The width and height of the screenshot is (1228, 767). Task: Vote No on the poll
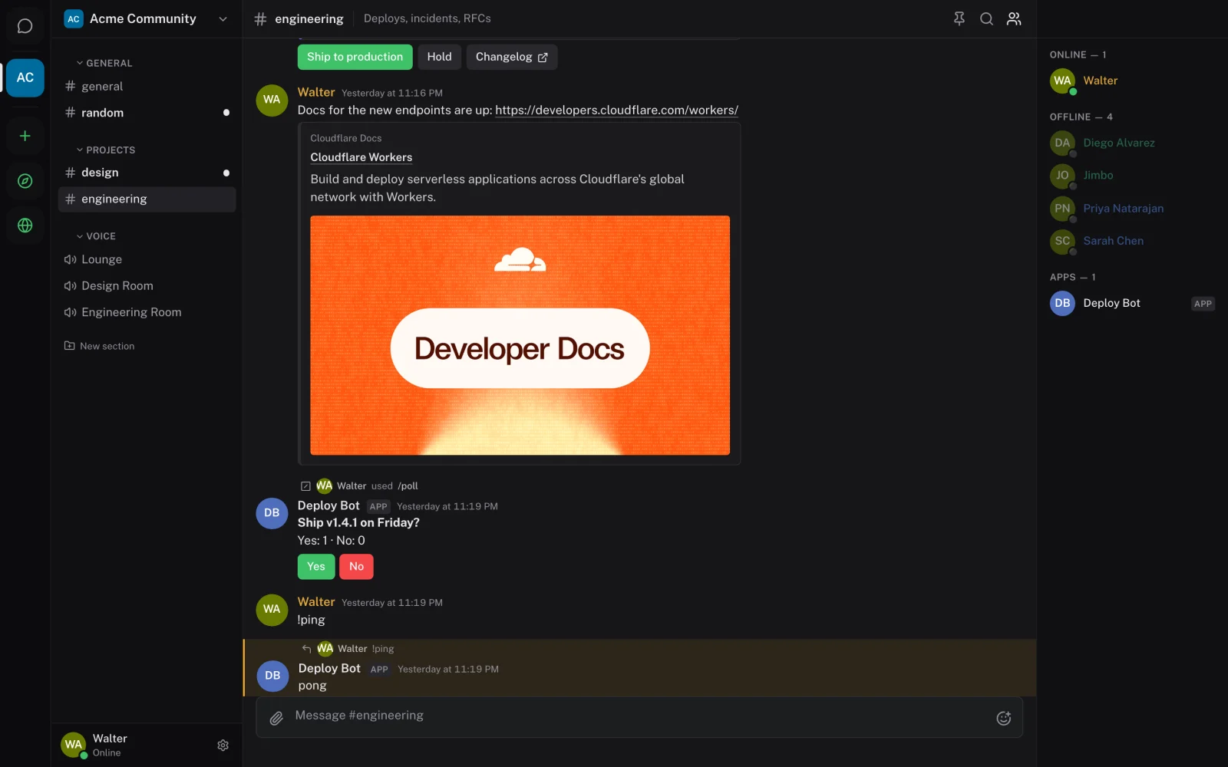point(356,567)
